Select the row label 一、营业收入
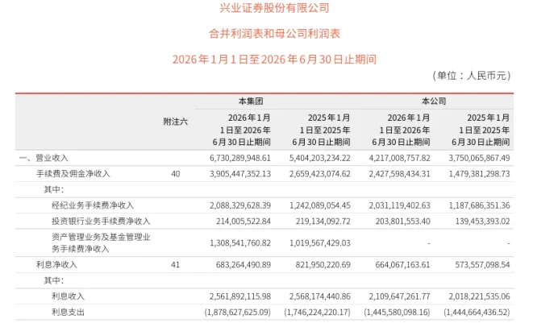The image size is (558, 323). (44, 158)
